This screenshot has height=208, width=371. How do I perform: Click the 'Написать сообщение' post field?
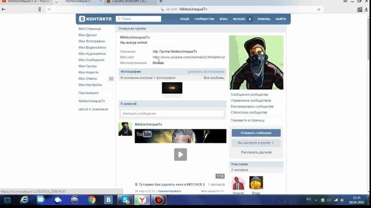click(x=172, y=114)
